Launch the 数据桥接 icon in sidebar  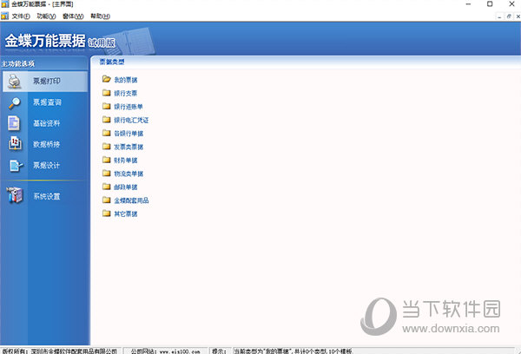(x=15, y=143)
